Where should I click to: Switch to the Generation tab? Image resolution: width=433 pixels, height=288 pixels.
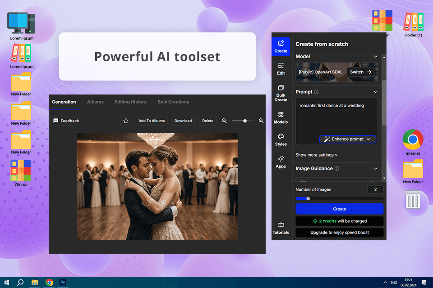[x=64, y=102]
